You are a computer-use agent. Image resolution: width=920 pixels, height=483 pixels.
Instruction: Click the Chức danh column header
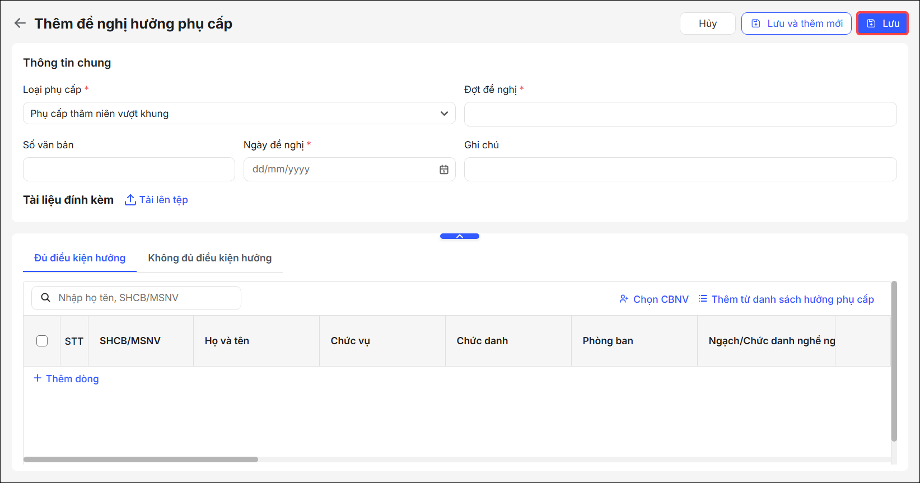click(508, 341)
